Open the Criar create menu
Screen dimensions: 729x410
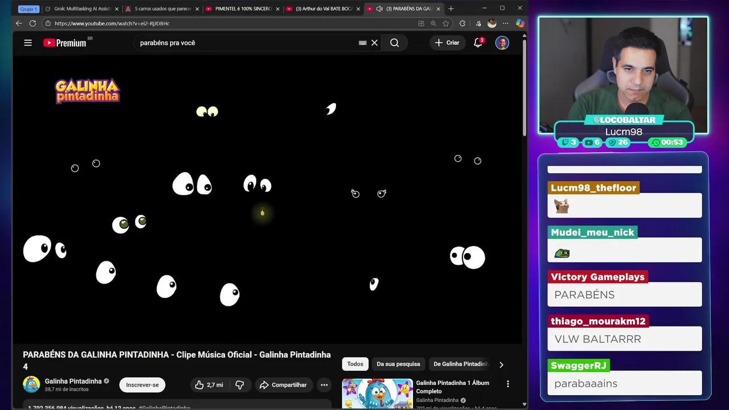(447, 43)
